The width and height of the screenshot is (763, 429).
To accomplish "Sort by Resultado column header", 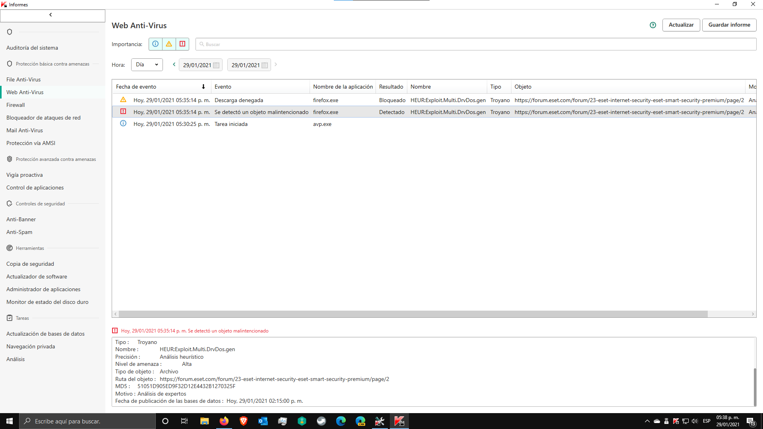I will tap(391, 87).
